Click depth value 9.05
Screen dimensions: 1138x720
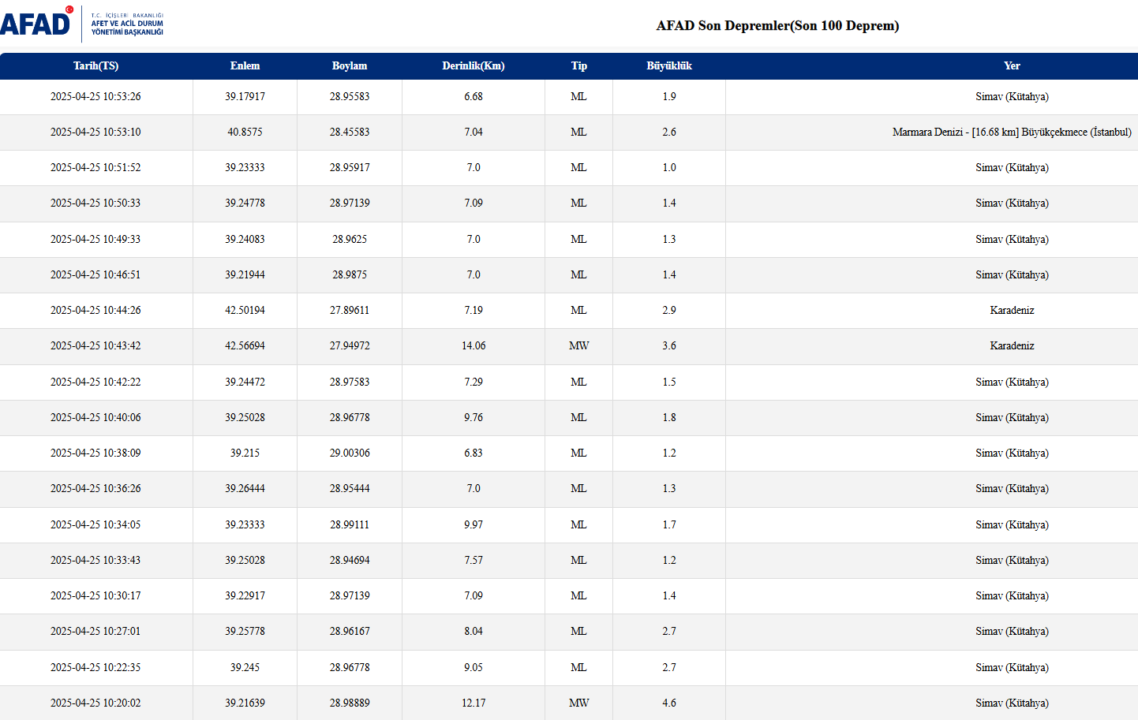[474, 667]
